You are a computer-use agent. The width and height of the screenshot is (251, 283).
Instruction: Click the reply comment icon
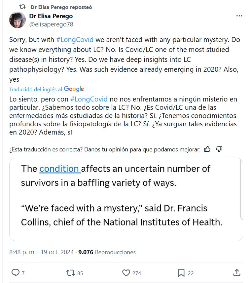tap(16, 273)
